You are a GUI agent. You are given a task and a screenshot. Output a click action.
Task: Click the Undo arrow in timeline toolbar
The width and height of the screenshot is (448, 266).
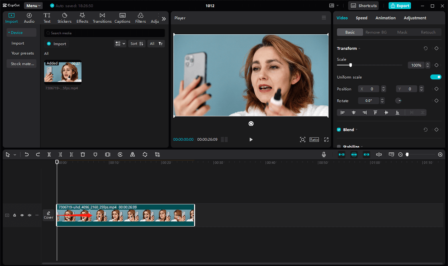pos(27,154)
